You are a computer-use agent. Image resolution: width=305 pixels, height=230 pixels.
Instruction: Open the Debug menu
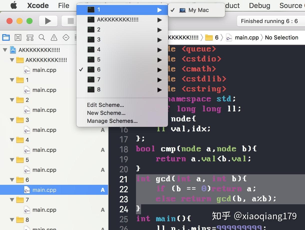[259, 5]
